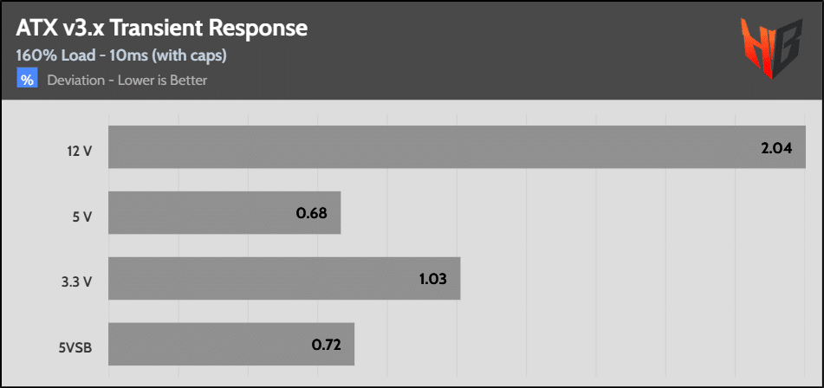
Task: Select the 12 V axis label
Action: 79,151
